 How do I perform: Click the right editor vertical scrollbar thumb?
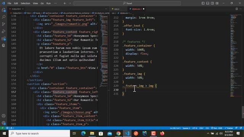[x=243, y=112]
